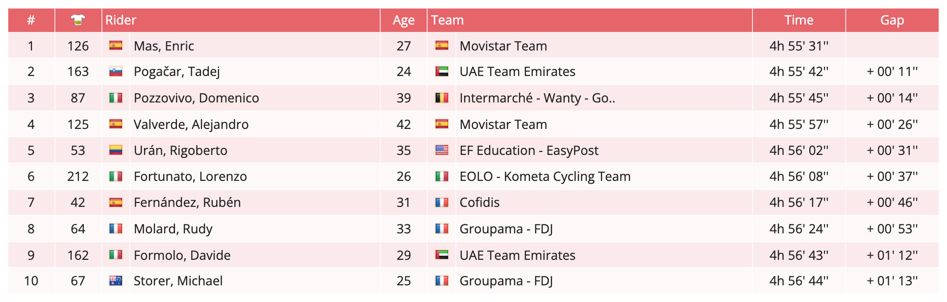947x302 pixels.
Task: Sort by Time column header
Action: coord(798,20)
